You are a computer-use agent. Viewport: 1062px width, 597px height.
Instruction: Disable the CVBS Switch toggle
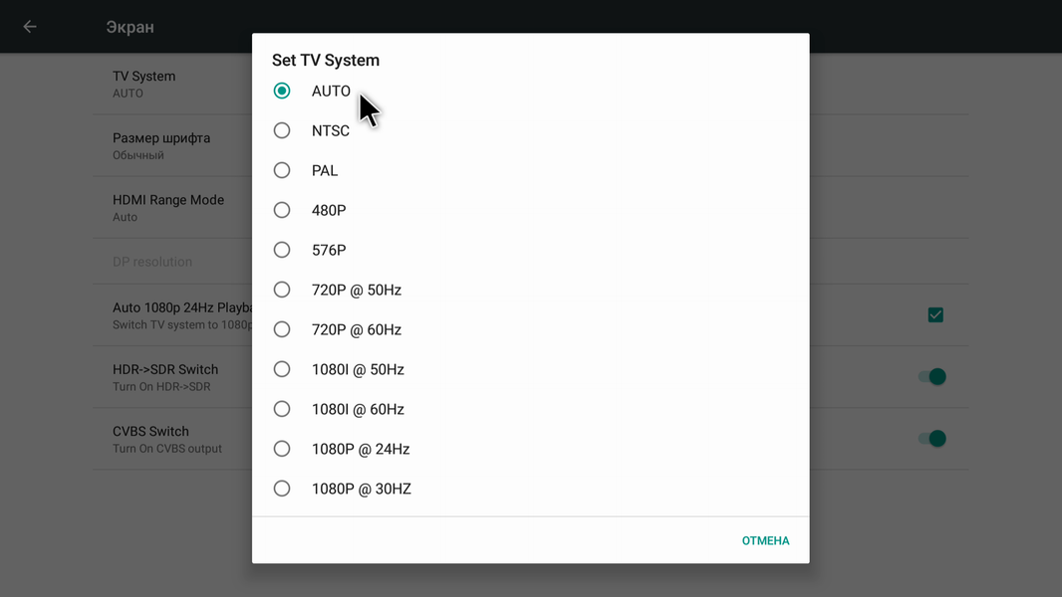point(931,438)
